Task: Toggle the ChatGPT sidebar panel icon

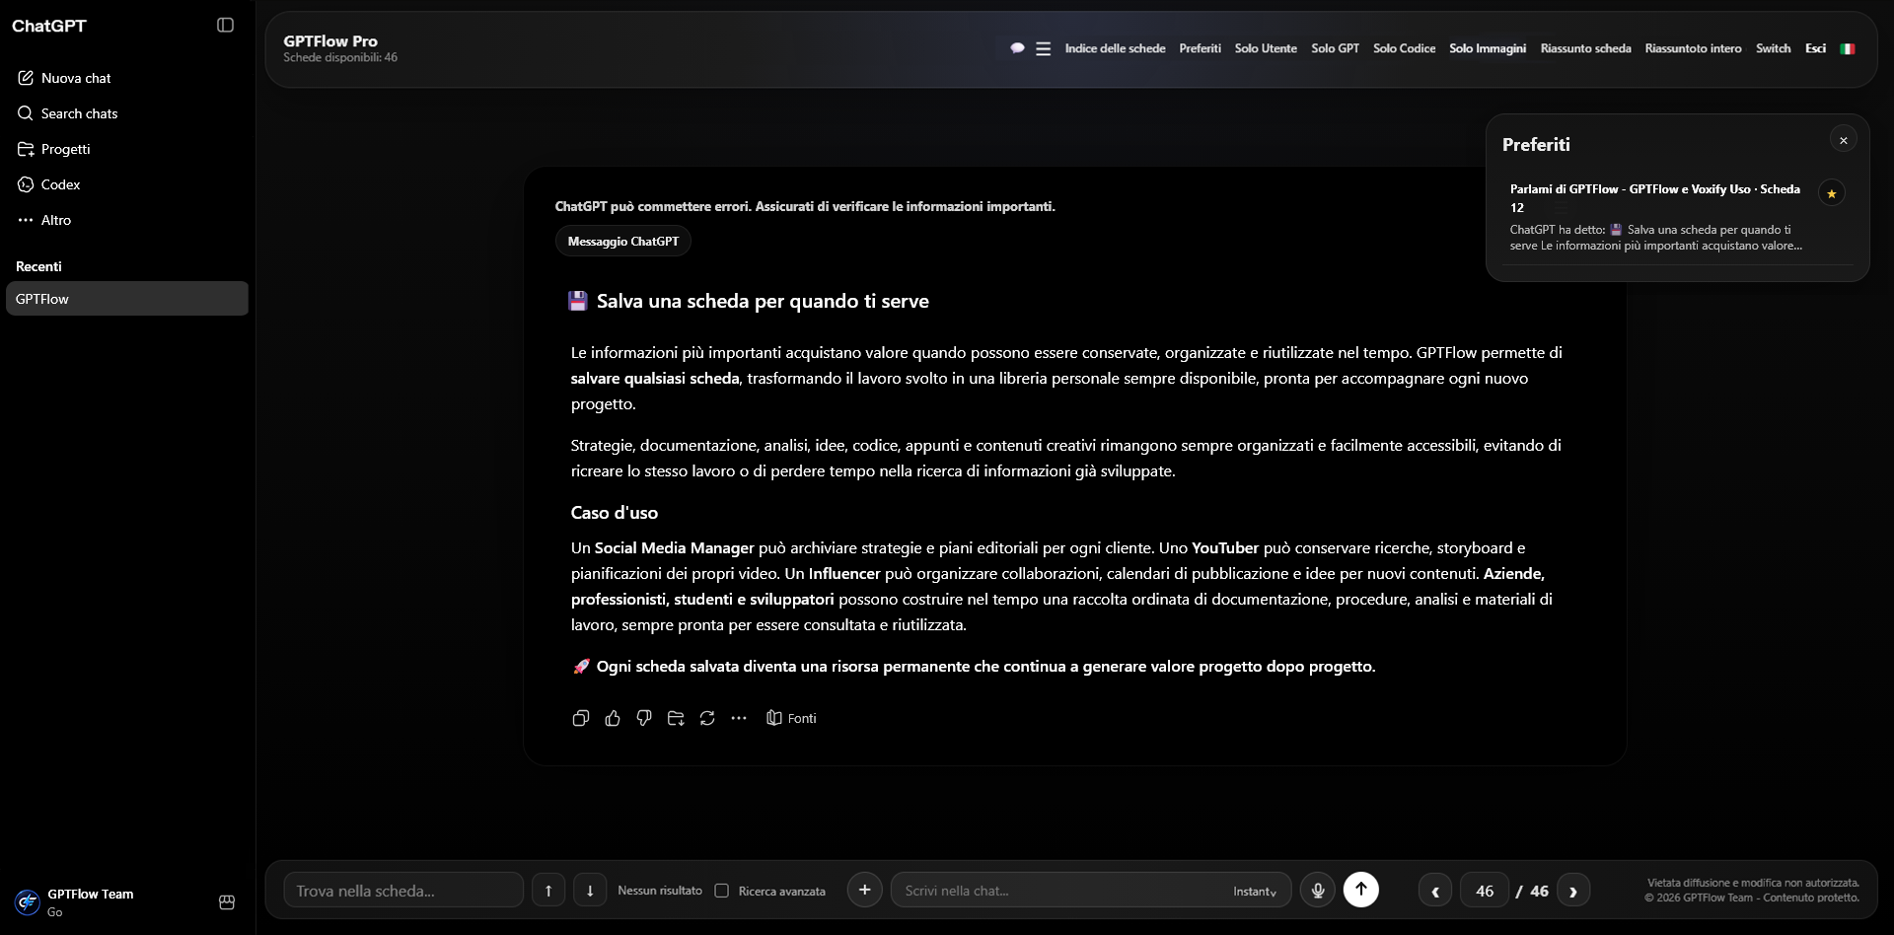Action: click(225, 26)
